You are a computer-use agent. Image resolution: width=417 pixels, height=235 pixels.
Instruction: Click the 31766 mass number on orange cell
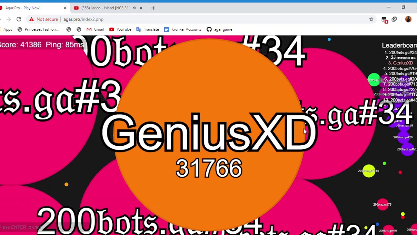pos(208,168)
